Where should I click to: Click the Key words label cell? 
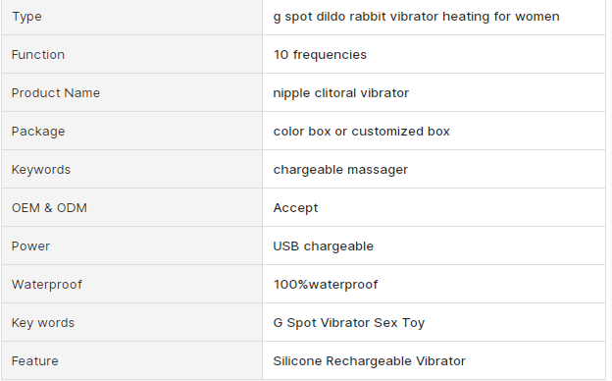coord(132,322)
